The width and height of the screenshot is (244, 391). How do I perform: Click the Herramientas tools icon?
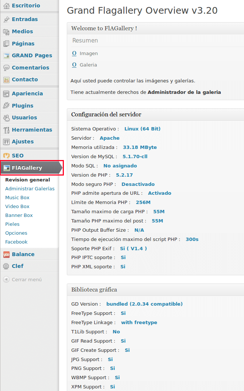[x=6, y=130]
